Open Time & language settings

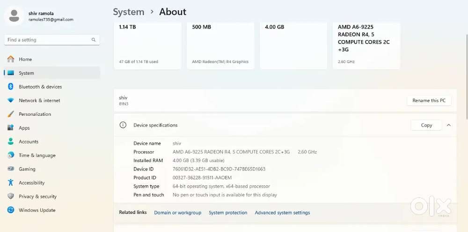click(x=52, y=155)
